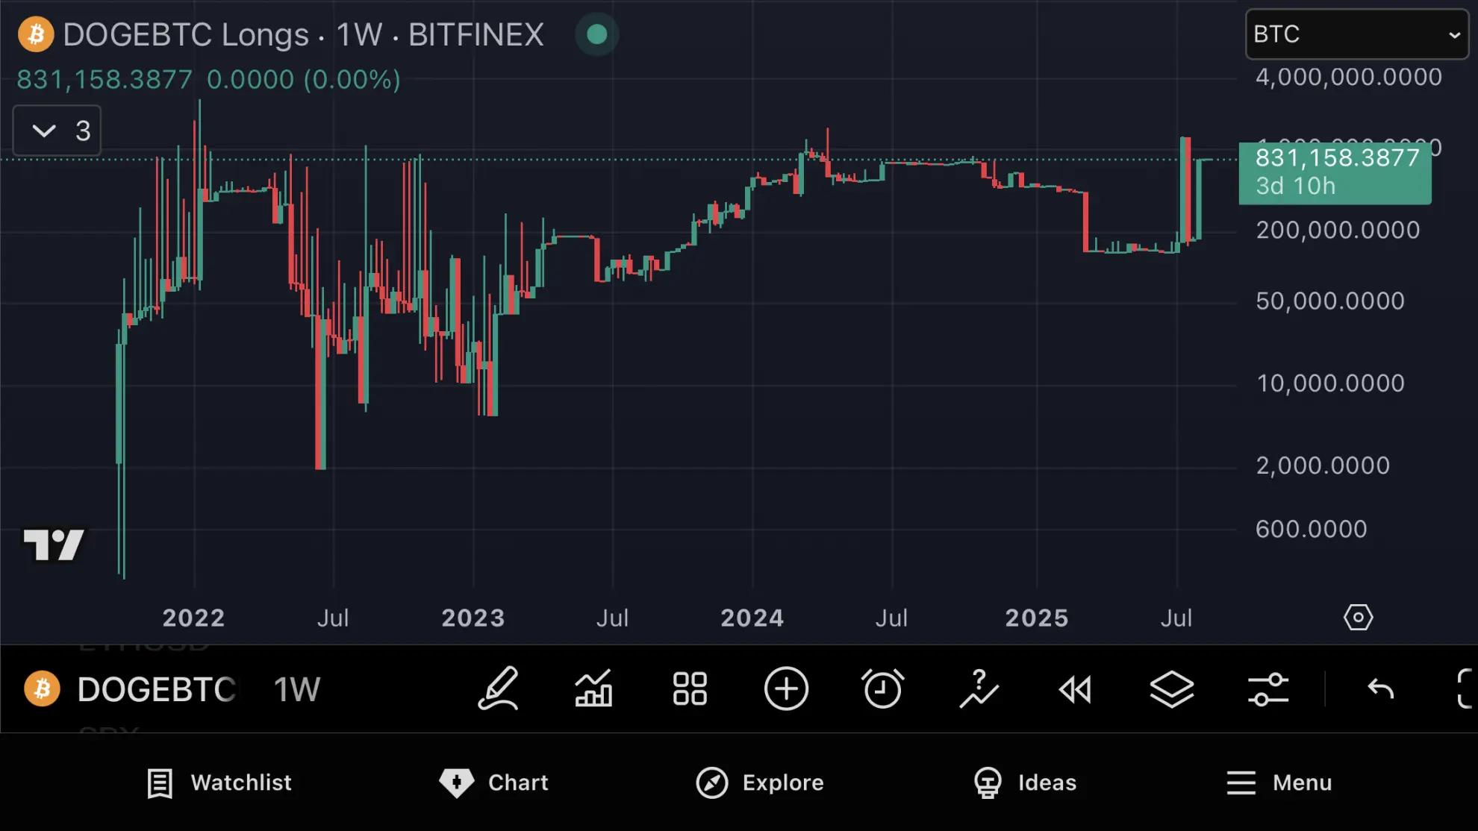The image size is (1478, 831).
Task: Click the price scale settings hexagon icon
Action: coord(1358,618)
